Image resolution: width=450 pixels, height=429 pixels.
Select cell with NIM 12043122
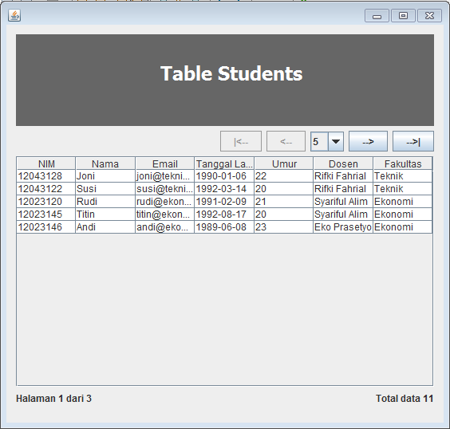point(46,189)
